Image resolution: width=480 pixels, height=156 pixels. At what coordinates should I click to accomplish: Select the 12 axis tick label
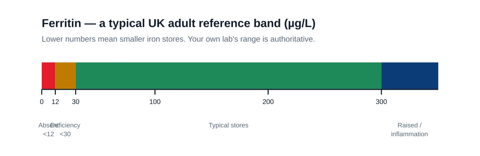(x=55, y=102)
